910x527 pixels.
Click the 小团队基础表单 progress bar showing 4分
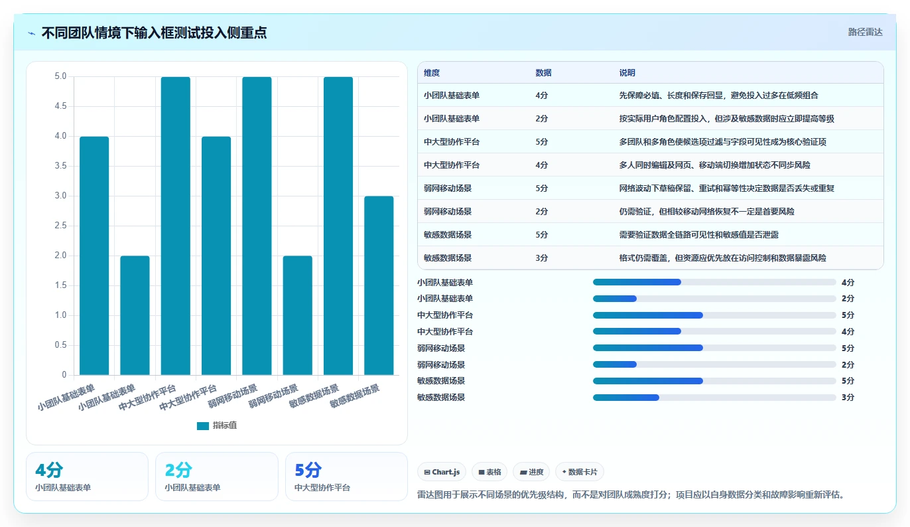pyautogui.click(x=714, y=282)
